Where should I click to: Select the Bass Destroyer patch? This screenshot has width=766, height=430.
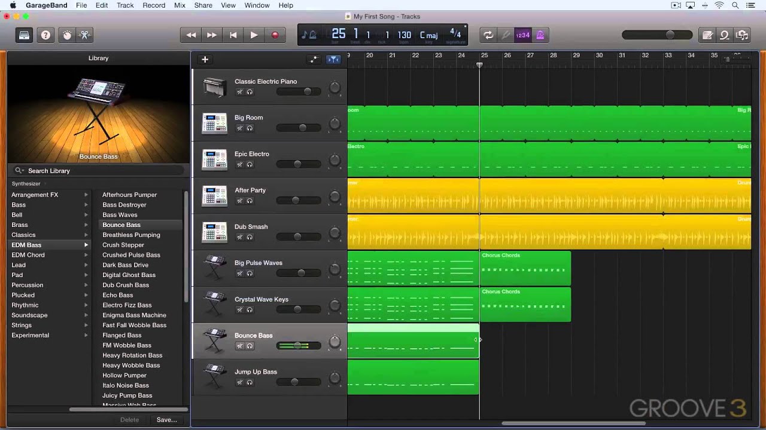(x=124, y=205)
